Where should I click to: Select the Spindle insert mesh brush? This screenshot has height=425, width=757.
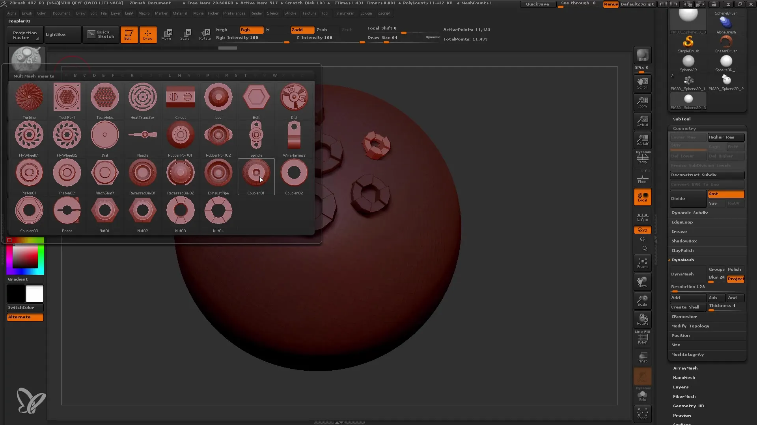[x=256, y=136]
